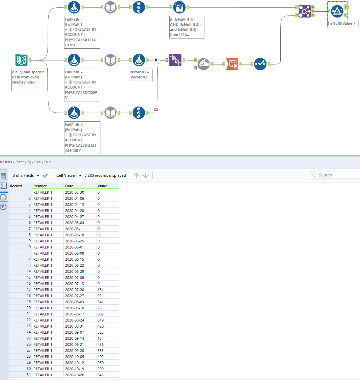
Task: Select the Directory input tool
Action: tap(21, 60)
